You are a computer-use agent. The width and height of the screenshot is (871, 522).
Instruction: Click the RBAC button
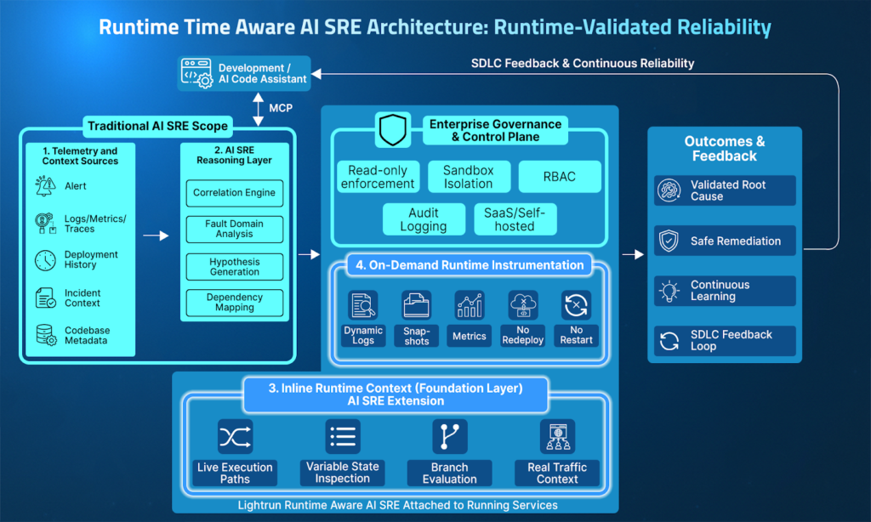coord(560,176)
